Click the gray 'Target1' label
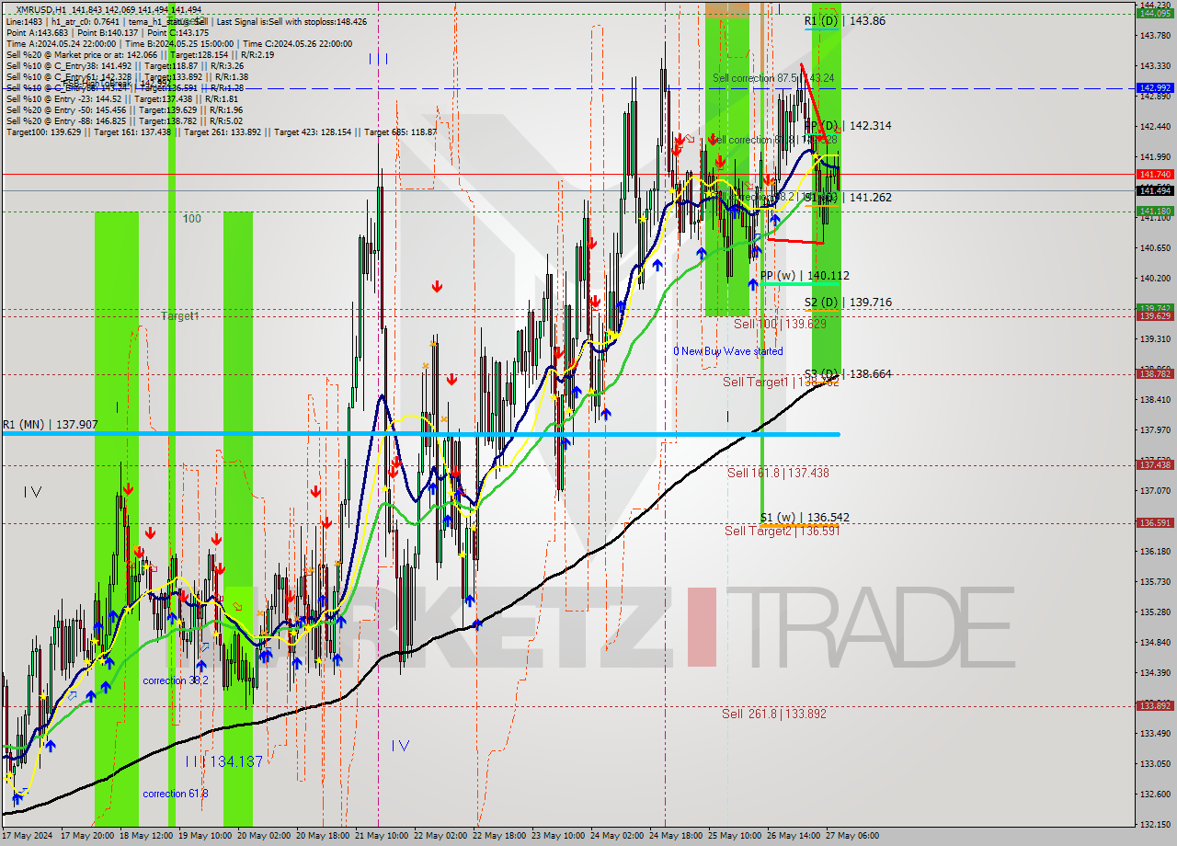This screenshot has width=1177, height=846. 179,315
